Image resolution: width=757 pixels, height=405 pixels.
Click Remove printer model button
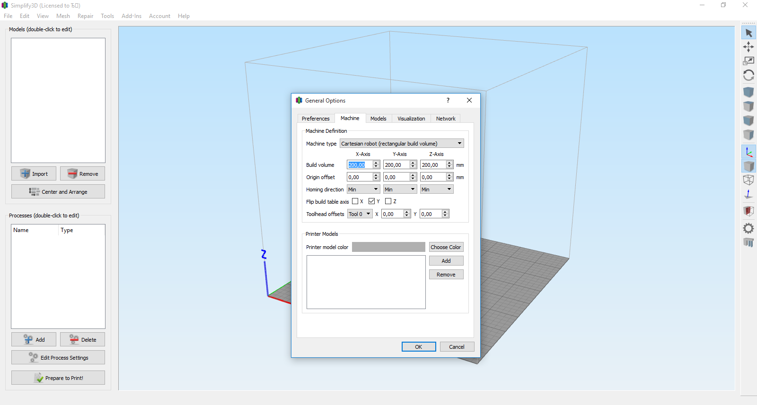coord(446,275)
